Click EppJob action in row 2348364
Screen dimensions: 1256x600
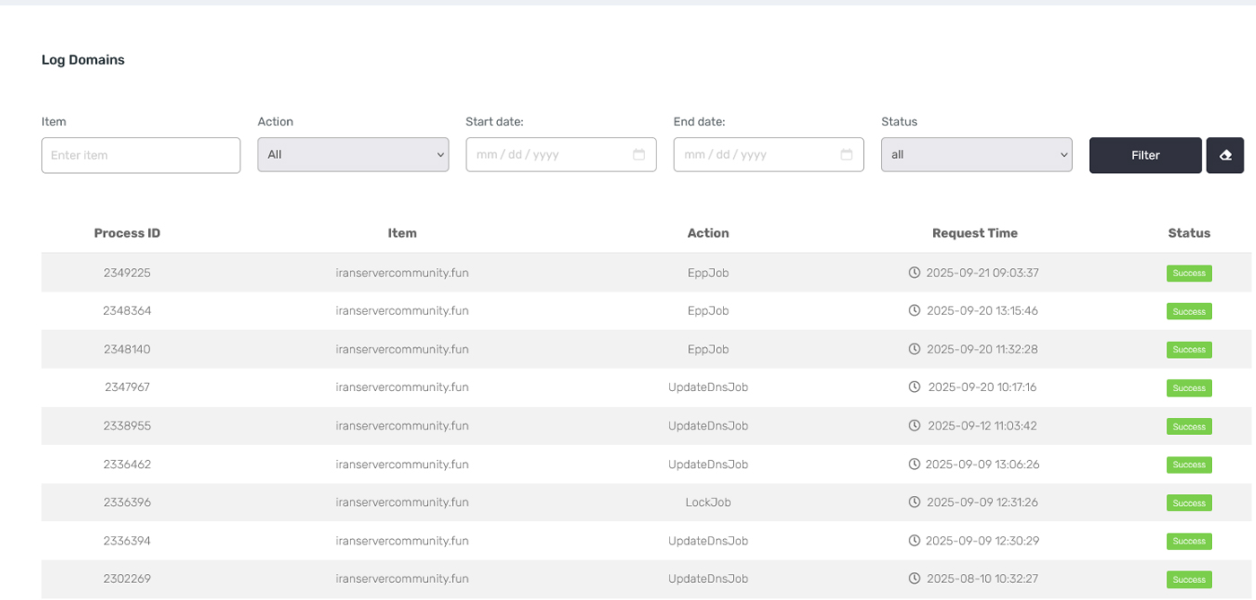coord(708,311)
